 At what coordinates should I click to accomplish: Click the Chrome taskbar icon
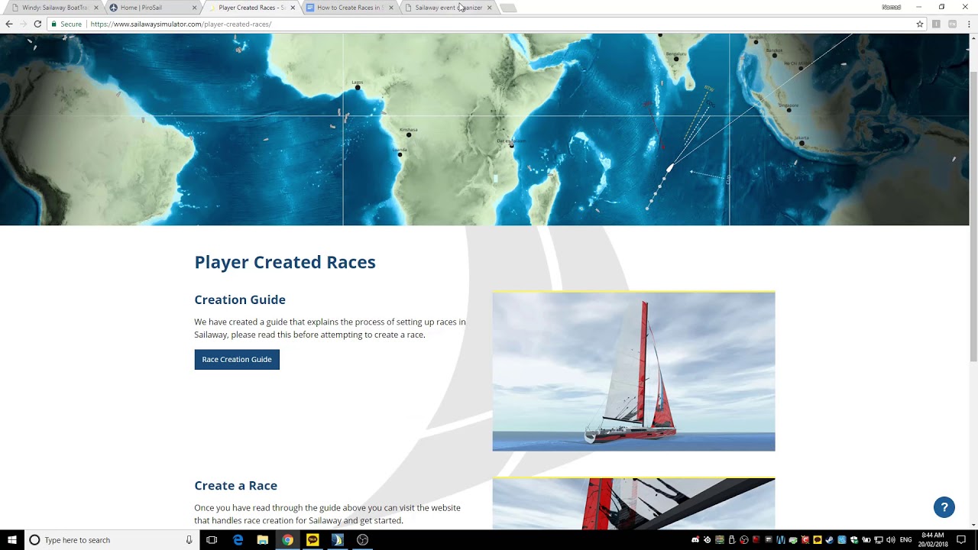(287, 540)
